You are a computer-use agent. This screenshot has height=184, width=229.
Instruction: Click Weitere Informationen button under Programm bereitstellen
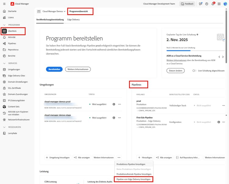[x=78, y=69]
